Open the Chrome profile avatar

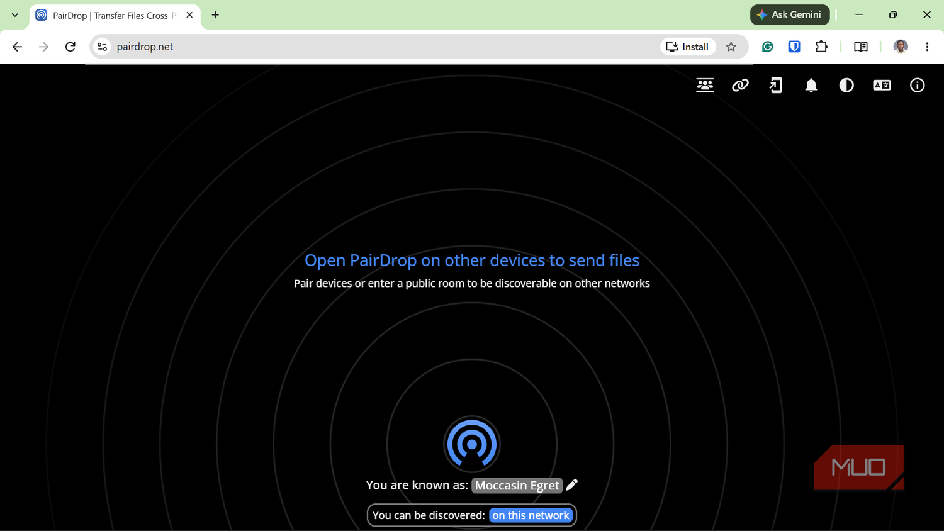coord(901,47)
